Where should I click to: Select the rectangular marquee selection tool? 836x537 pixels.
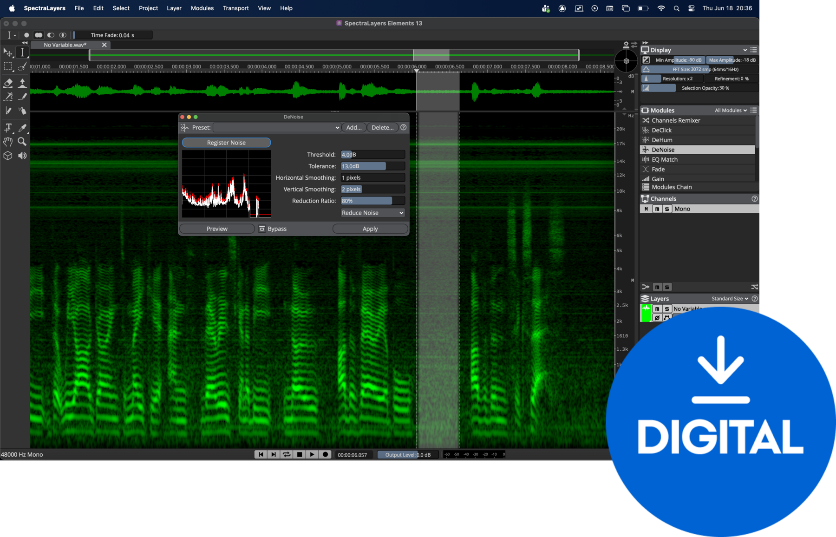click(8, 66)
